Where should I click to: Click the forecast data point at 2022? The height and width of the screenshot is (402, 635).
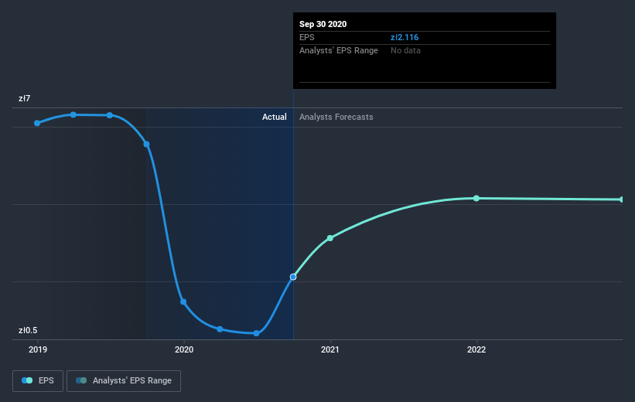point(476,199)
